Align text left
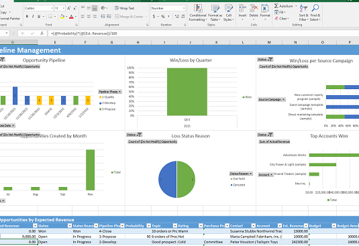 (x=83, y=17)
